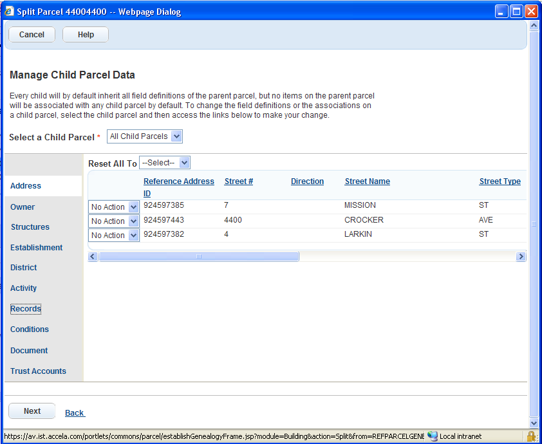The width and height of the screenshot is (542, 444).
Task: Click the horizontal scrollbar left arrow
Action: click(x=93, y=257)
